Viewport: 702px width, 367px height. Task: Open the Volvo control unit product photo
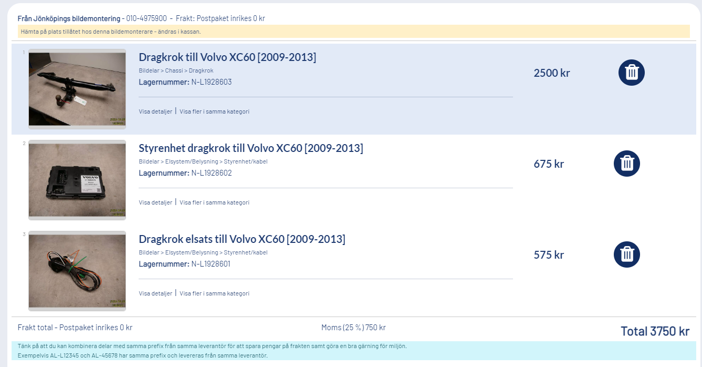77,180
